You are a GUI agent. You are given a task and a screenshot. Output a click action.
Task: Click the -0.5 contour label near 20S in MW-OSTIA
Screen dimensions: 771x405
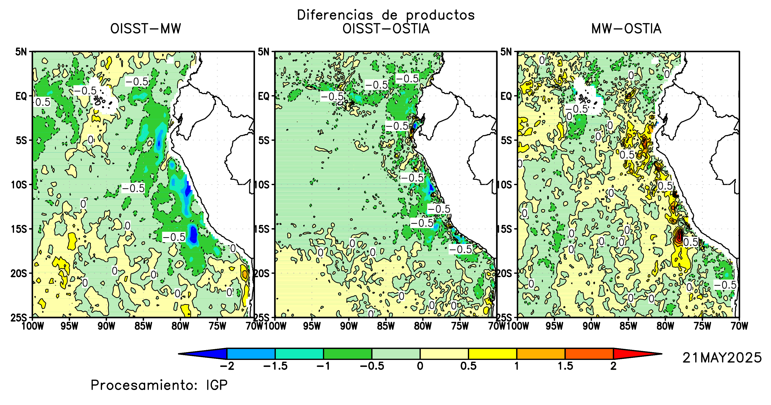725,285
